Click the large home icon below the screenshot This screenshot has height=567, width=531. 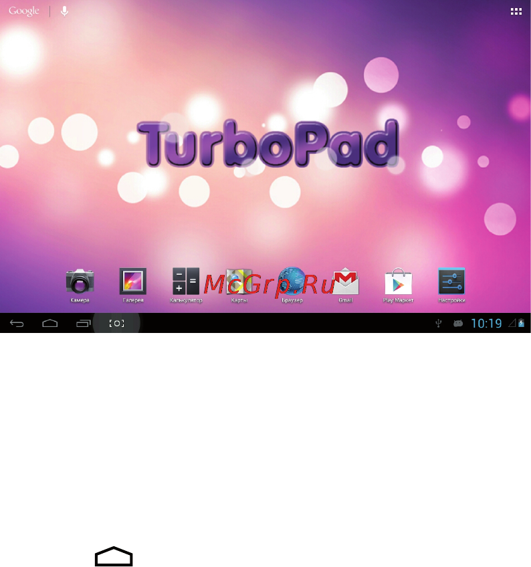click(x=114, y=556)
